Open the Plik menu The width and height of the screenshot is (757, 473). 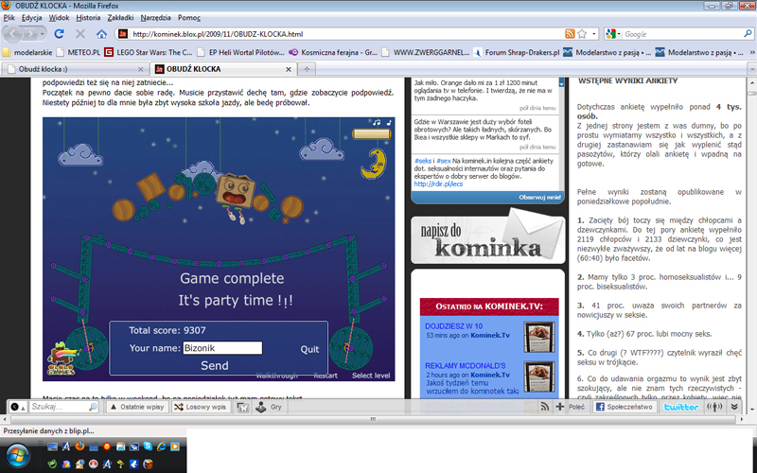tap(9, 18)
